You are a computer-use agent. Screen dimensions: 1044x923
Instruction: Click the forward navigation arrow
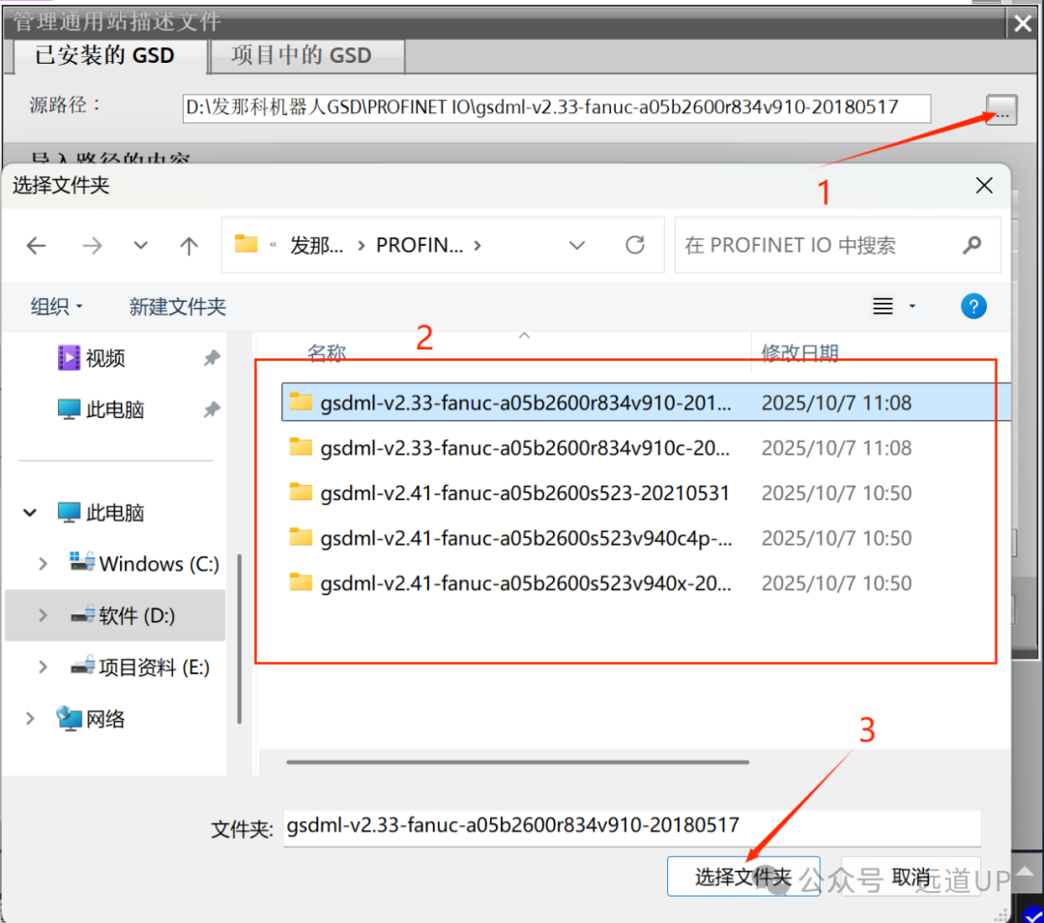(92, 245)
